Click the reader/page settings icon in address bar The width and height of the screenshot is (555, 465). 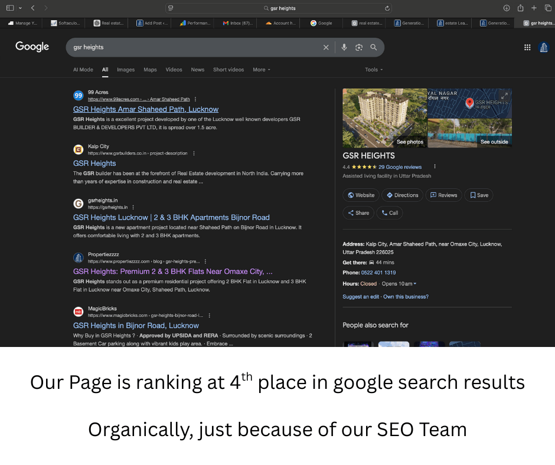pos(171,8)
